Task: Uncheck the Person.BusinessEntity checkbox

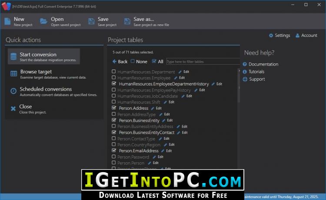Action: (x=113, y=120)
